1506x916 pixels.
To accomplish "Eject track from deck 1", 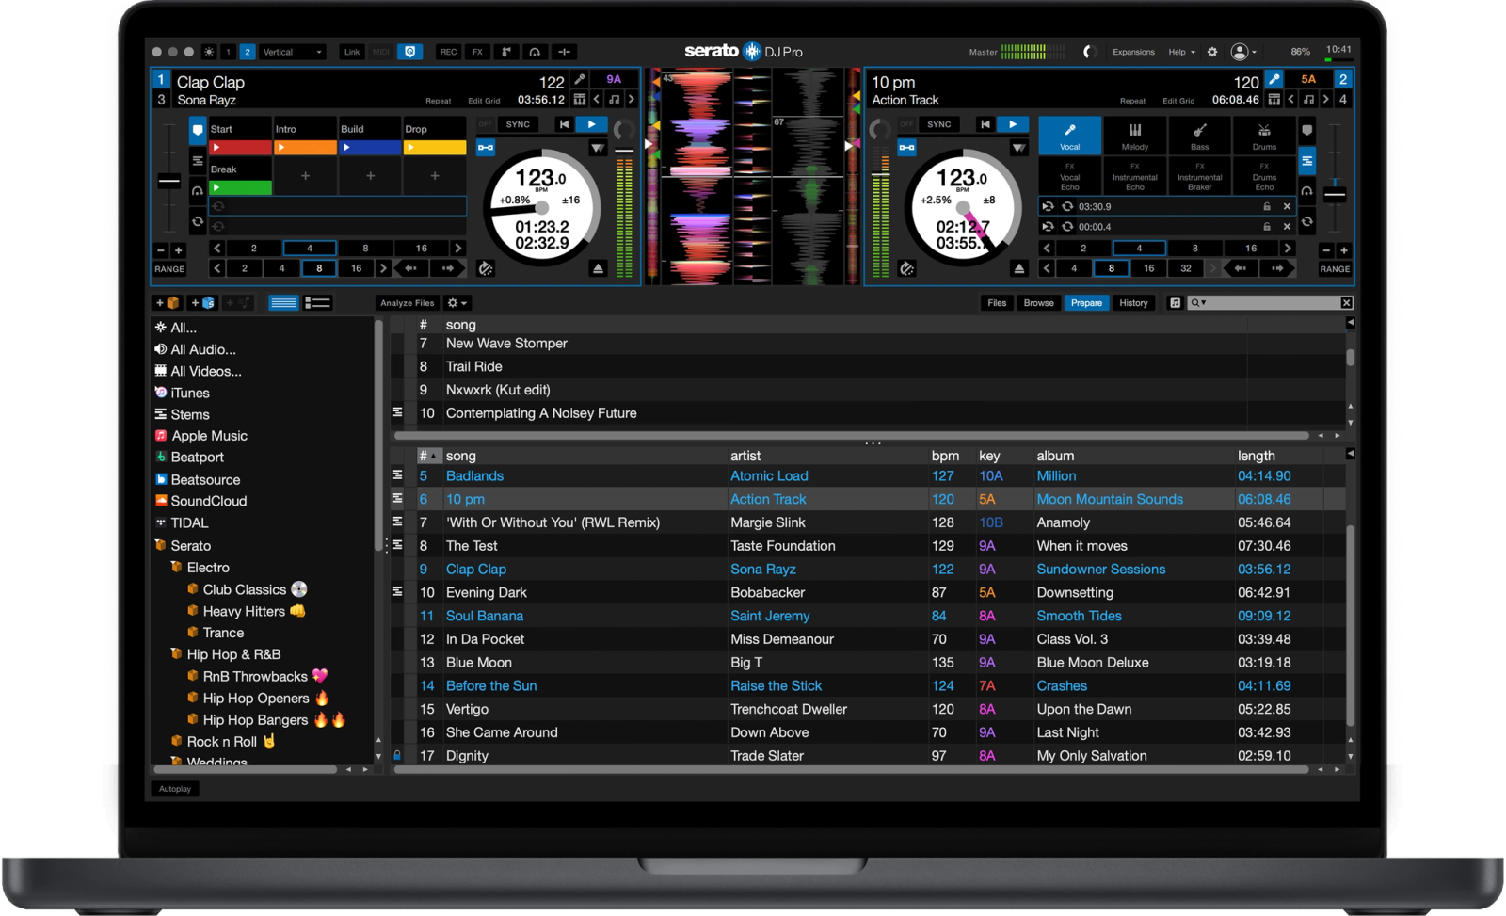I will click(x=599, y=269).
